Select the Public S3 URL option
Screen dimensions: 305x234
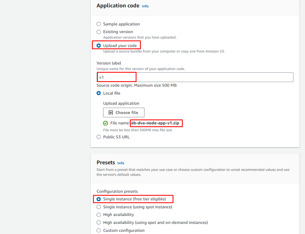coord(99,137)
